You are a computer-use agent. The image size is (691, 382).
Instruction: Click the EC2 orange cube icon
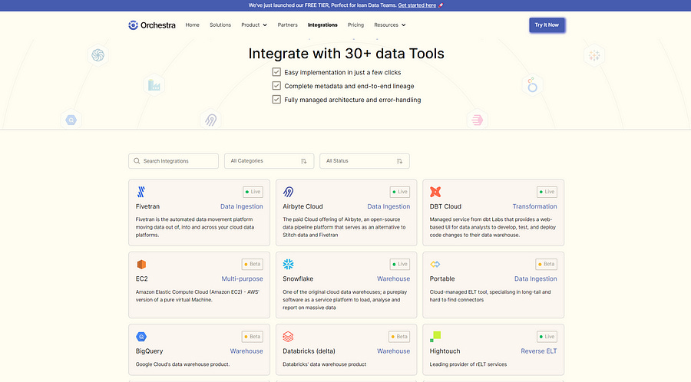(141, 264)
